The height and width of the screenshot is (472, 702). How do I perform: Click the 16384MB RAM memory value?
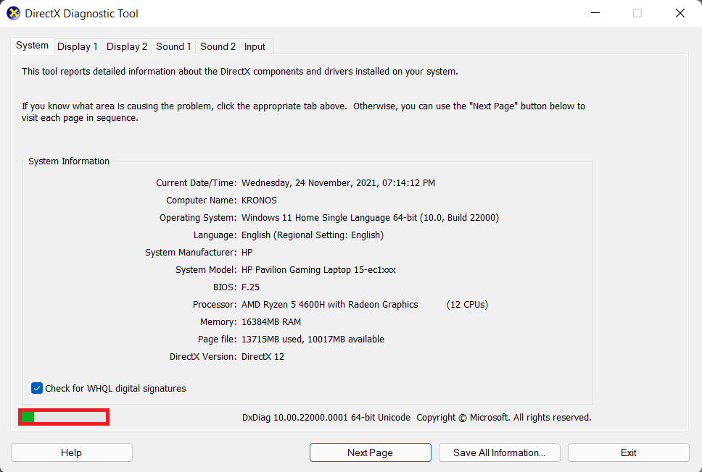(271, 322)
